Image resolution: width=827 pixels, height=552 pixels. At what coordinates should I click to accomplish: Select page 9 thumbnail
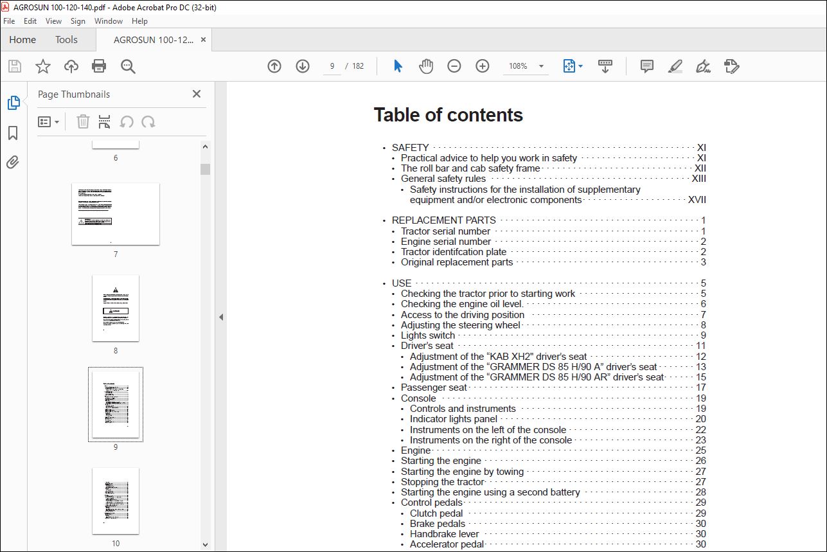pyautogui.click(x=116, y=404)
